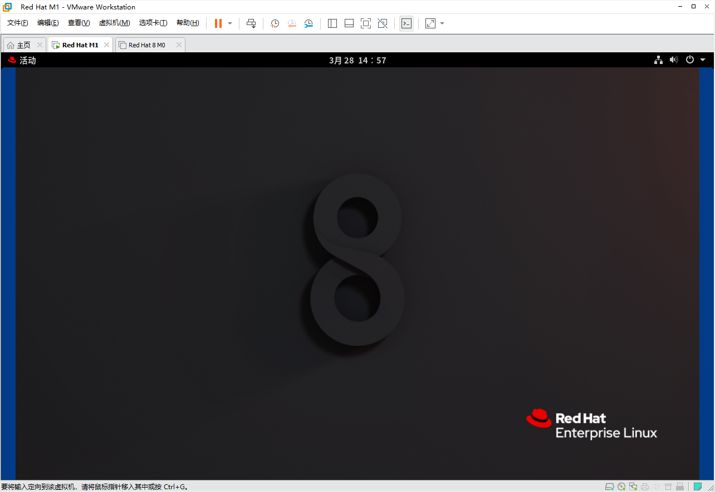Click the status bar hint mentioning Ctrl+G
The height and width of the screenshot is (492, 715).
coord(95,486)
